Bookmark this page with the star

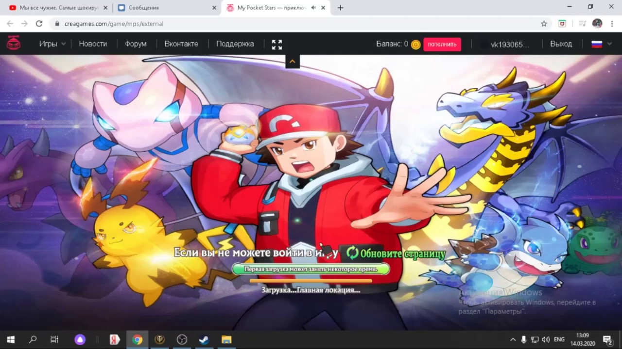[x=544, y=23]
